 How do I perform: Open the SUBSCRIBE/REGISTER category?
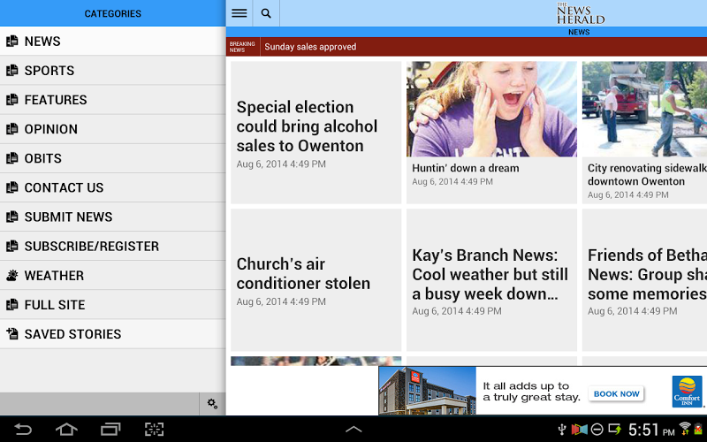[113, 247]
